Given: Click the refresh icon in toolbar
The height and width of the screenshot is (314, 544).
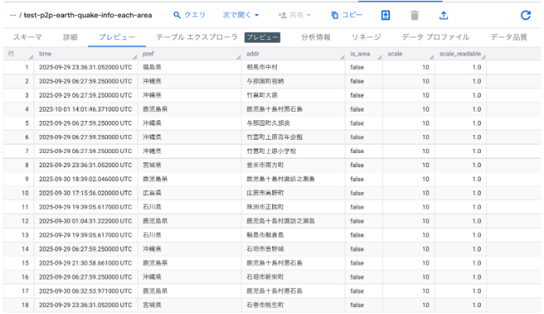Looking at the screenshot, I should [x=525, y=15].
